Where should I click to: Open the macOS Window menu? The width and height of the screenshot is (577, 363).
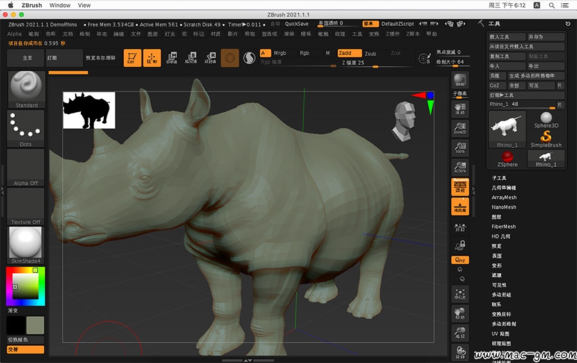click(x=60, y=5)
